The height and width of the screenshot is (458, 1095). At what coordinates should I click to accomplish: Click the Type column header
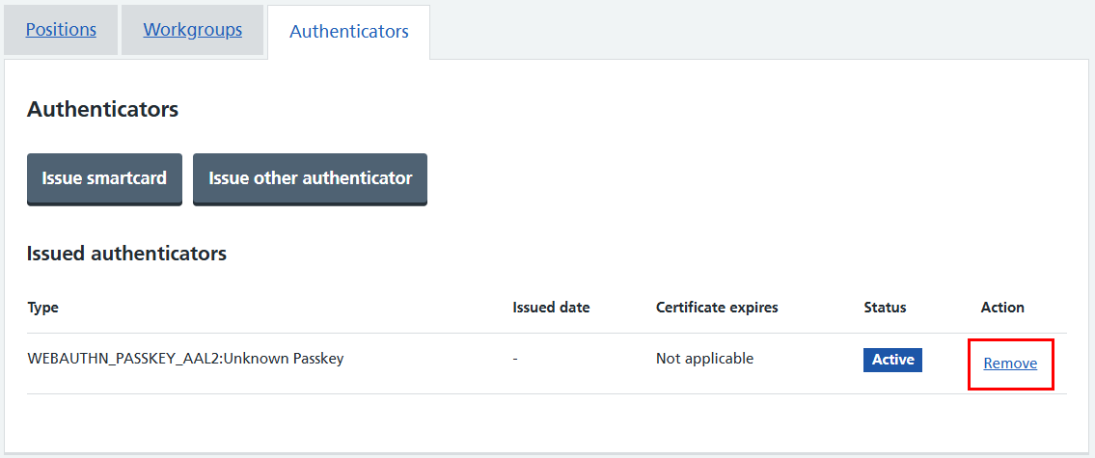click(42, 308)
